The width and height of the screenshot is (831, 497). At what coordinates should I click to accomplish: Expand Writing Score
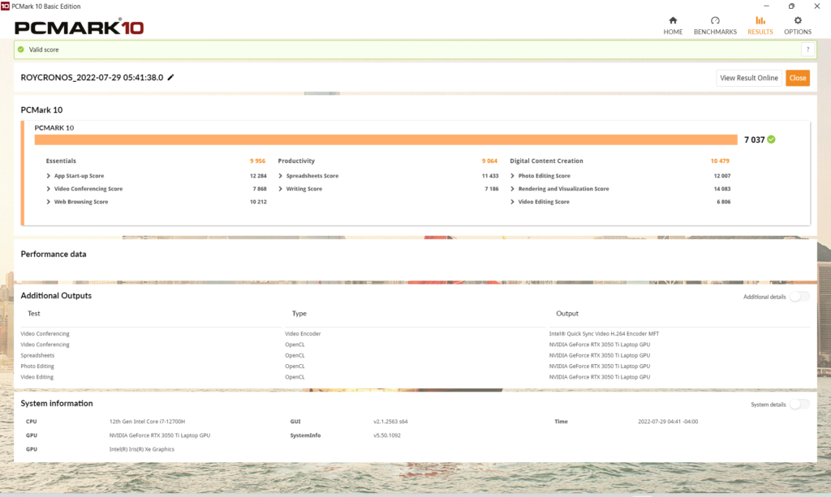(x=280, y=188)
